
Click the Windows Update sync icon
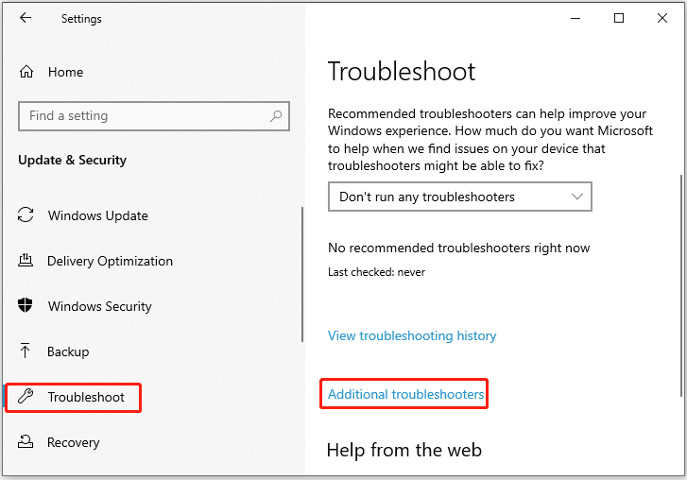pos(26,214)
